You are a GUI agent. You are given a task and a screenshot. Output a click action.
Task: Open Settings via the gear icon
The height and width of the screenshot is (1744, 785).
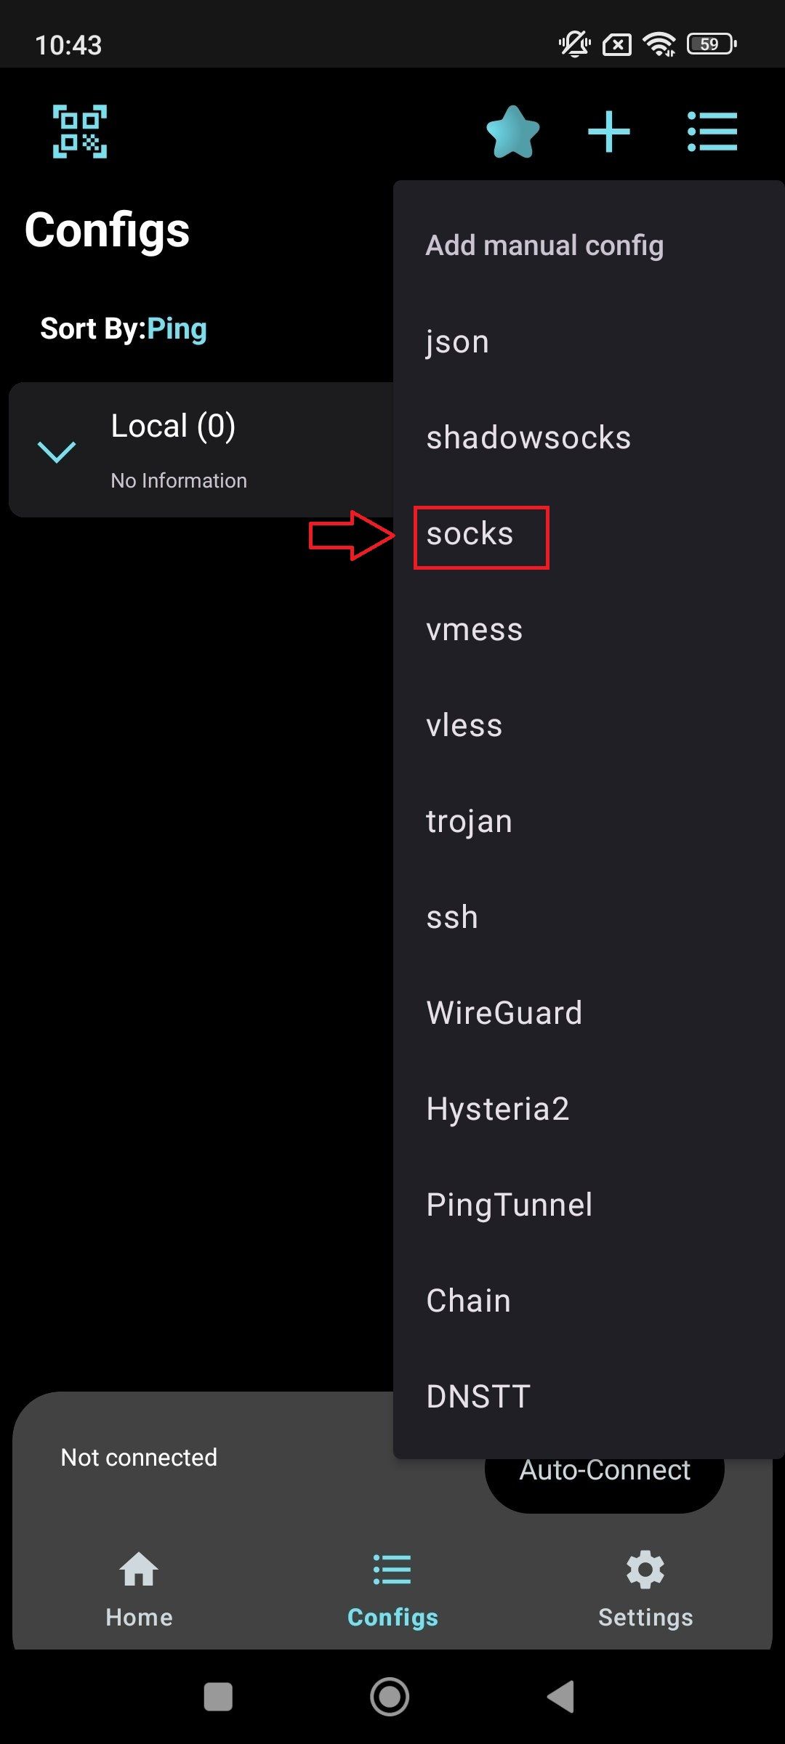(645, 1569)
